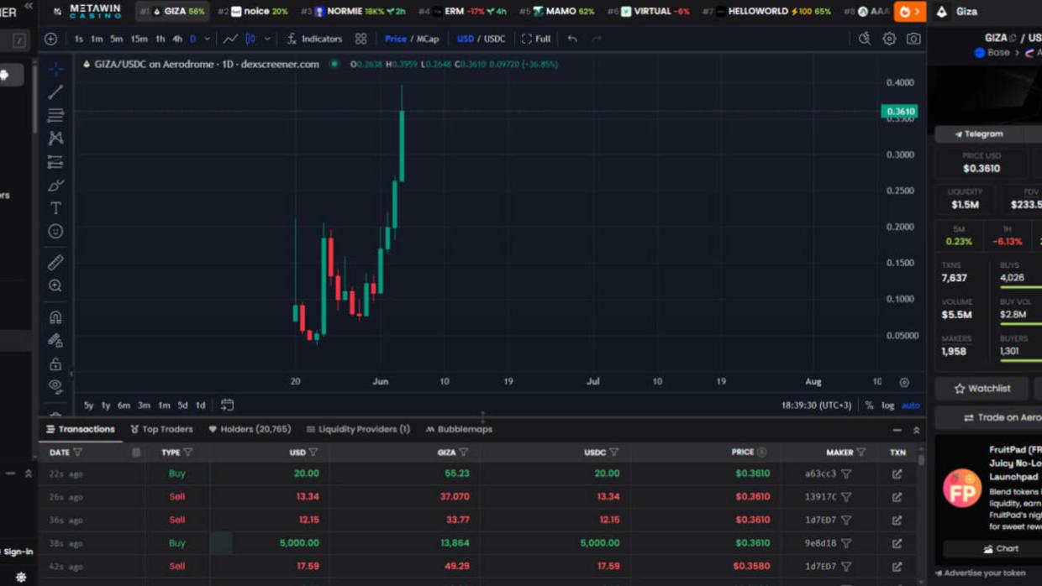Open the candlestick chart type selector
The width and height of the screenshot is (1042, 586).
coord(250,39)
